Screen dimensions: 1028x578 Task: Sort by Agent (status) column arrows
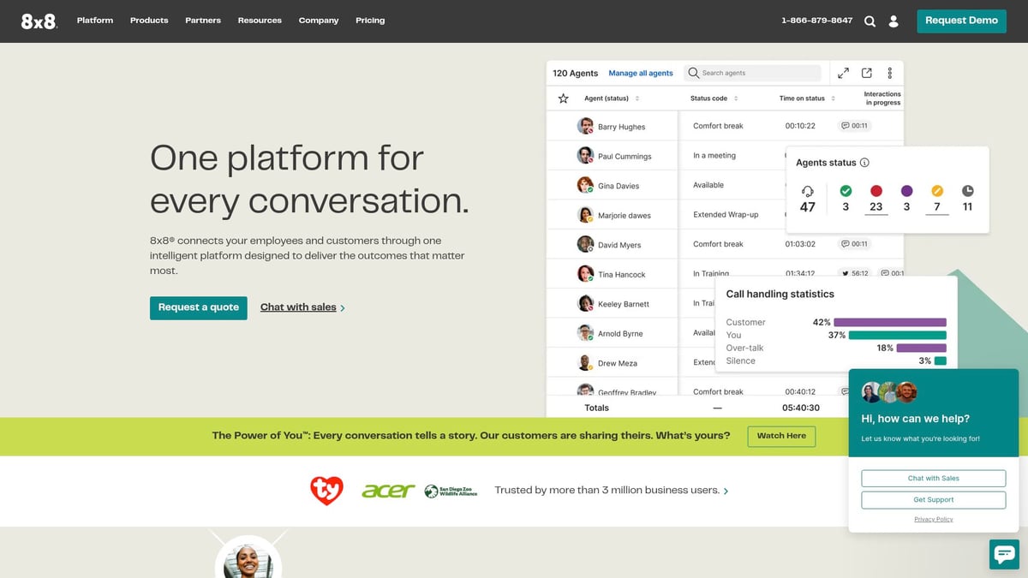pyautogui.click(x=637, y=98)
